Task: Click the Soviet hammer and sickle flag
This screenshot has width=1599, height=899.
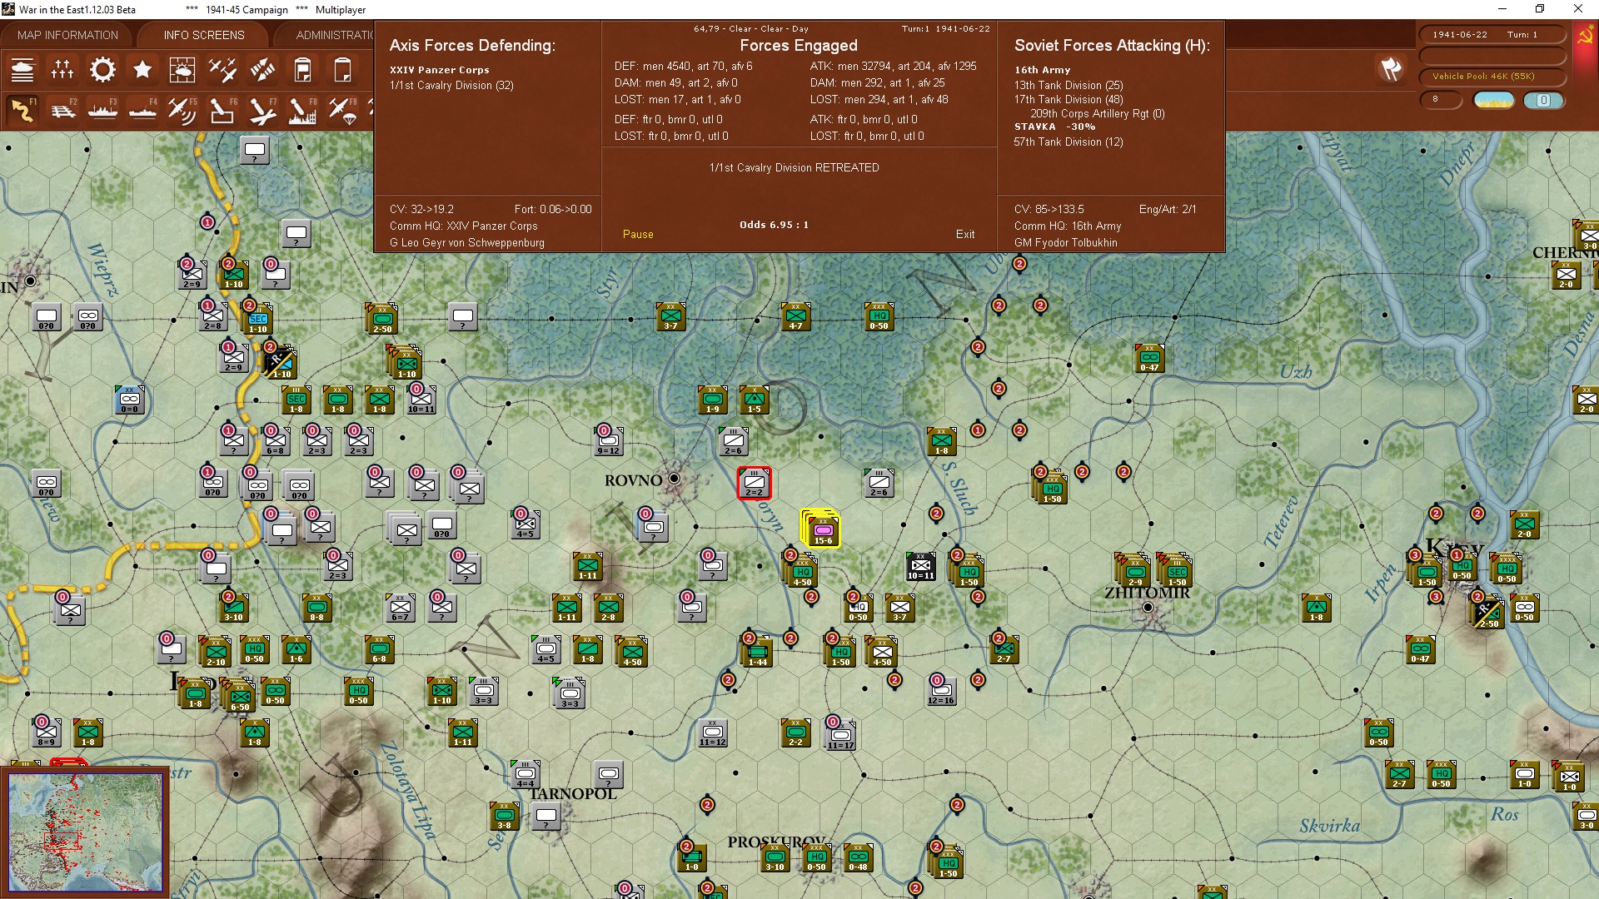Action: click(x=1585, y=37)
